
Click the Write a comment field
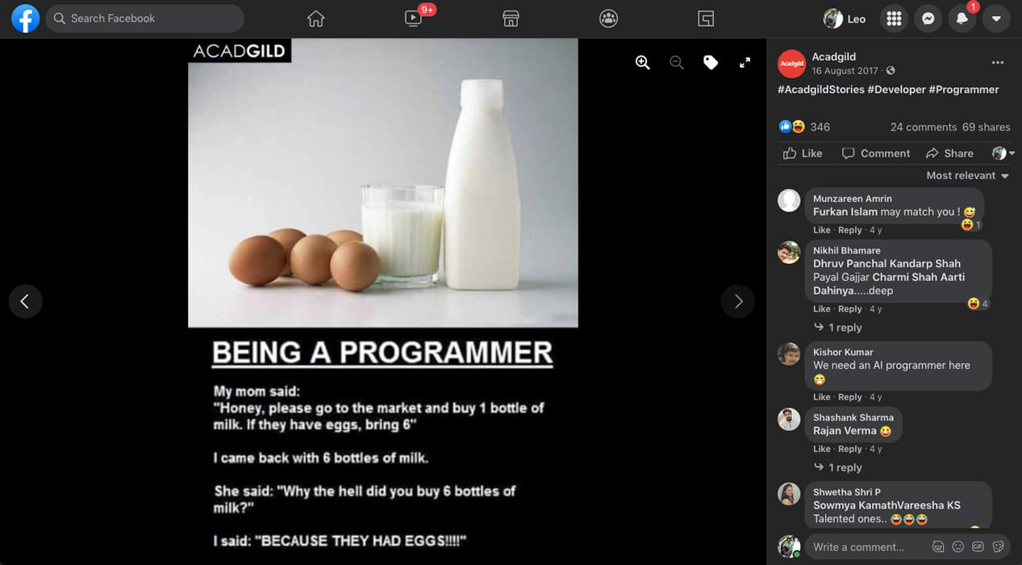pyautogui.click(x=867, y=546)
